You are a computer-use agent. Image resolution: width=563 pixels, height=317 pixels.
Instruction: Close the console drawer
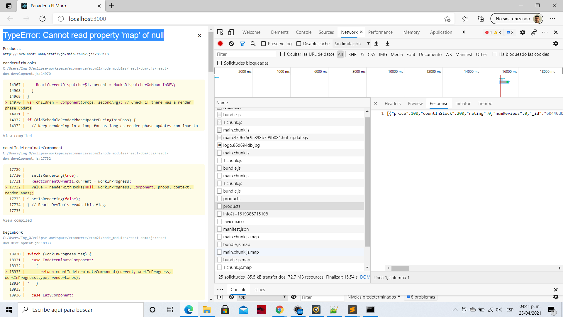coord(556,290)
